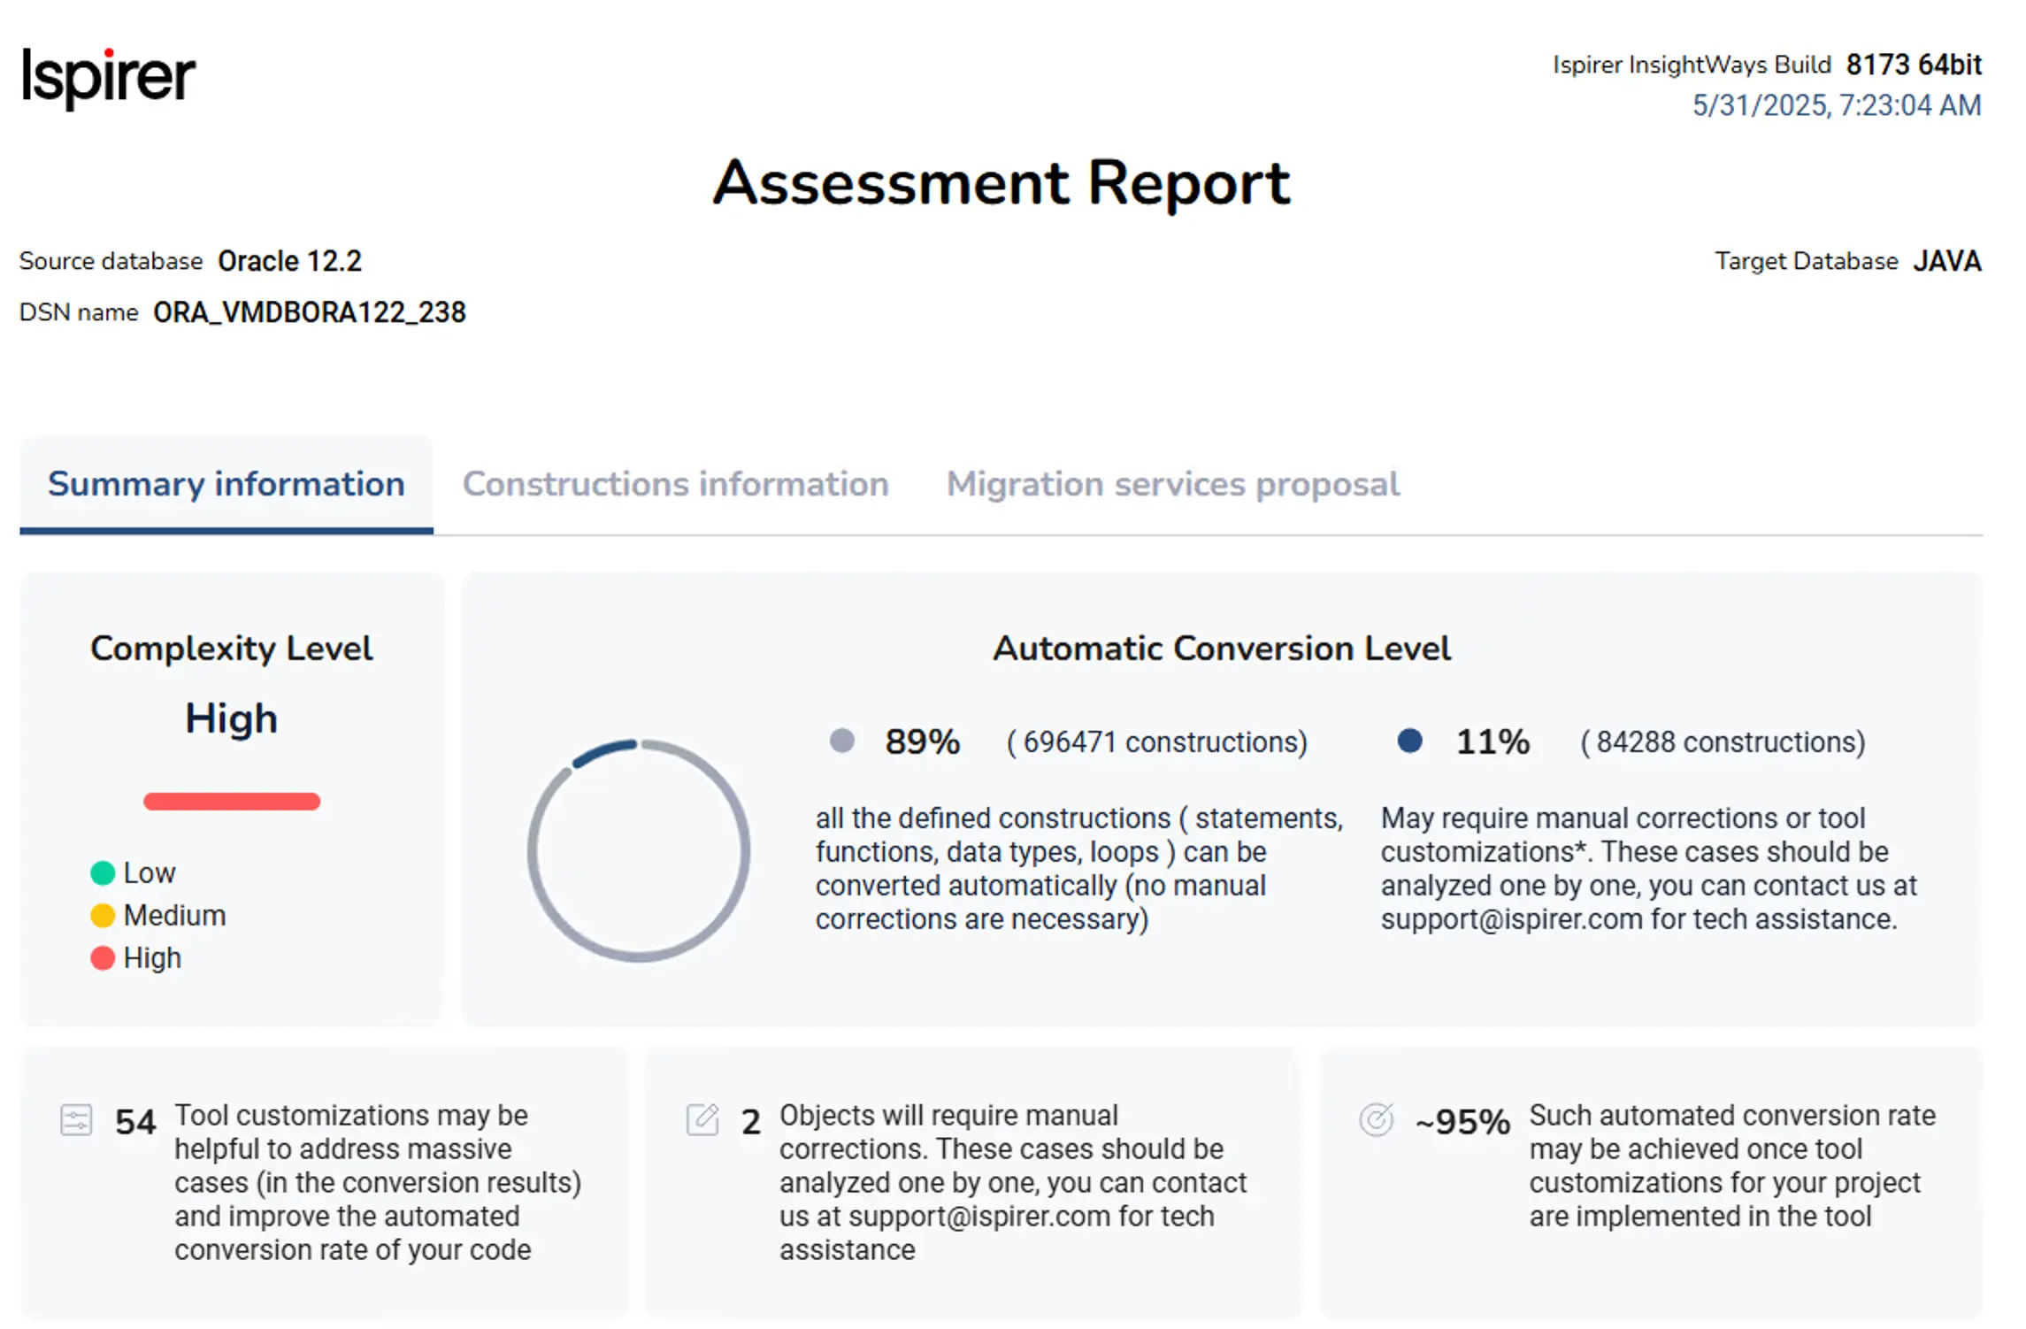The height and width of the screenshot is (1329, 2026).
Task: Click the Automatic Conversion Level title
Action: coord(1222,649)
